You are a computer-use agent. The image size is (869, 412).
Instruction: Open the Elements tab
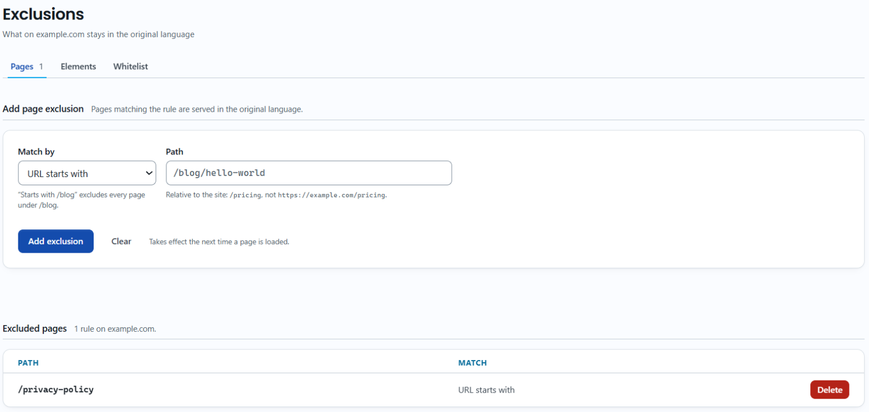click(x=78, y=66)
